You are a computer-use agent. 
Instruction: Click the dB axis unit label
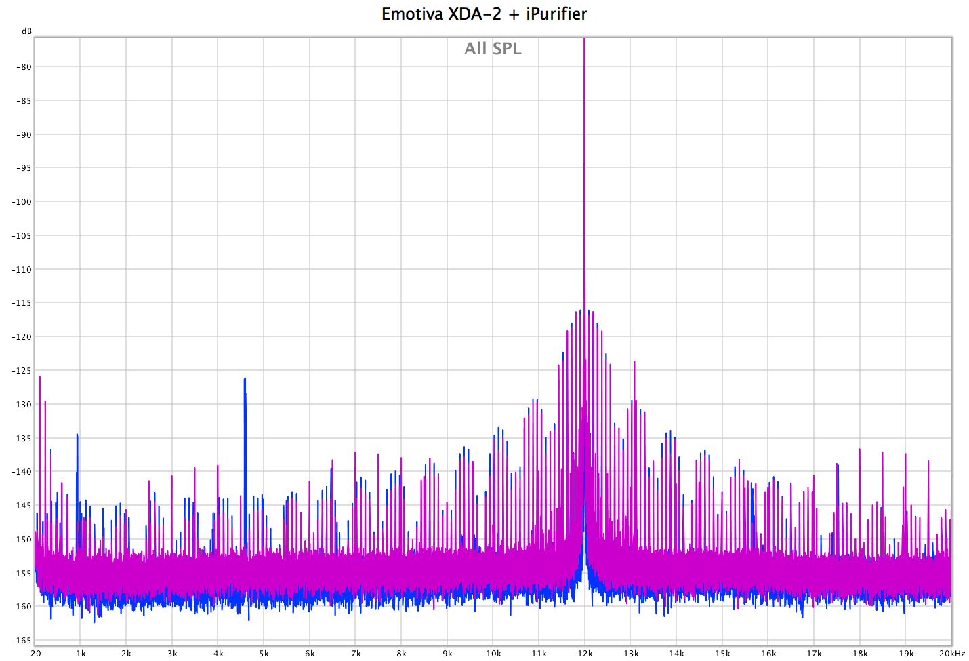point(26,31)
